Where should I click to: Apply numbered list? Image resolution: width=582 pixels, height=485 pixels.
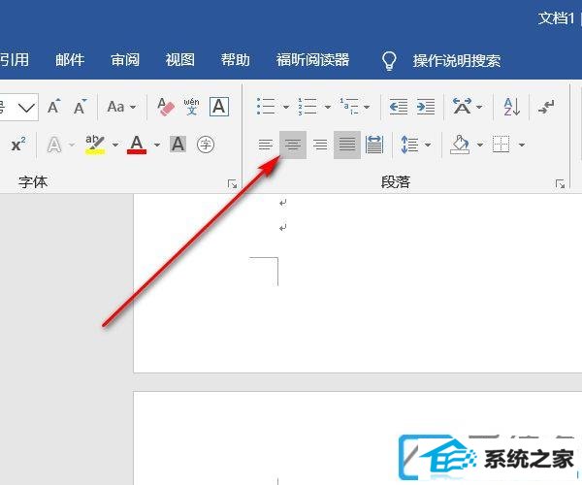coord(307,107)
